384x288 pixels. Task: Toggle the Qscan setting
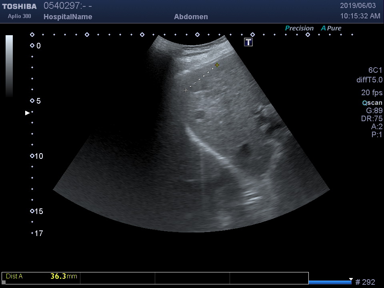pos(372,103)
